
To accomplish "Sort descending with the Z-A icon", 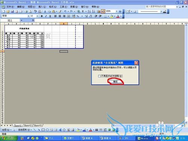I will pos(93,12).
